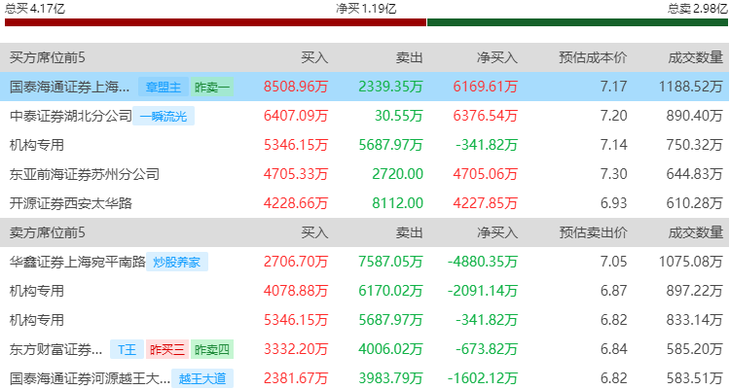Click the 净买 1.19亿 label
Image resolution: width=730 pixels, height=390 pixels.
pyautogui.click(x=366, y=9)
